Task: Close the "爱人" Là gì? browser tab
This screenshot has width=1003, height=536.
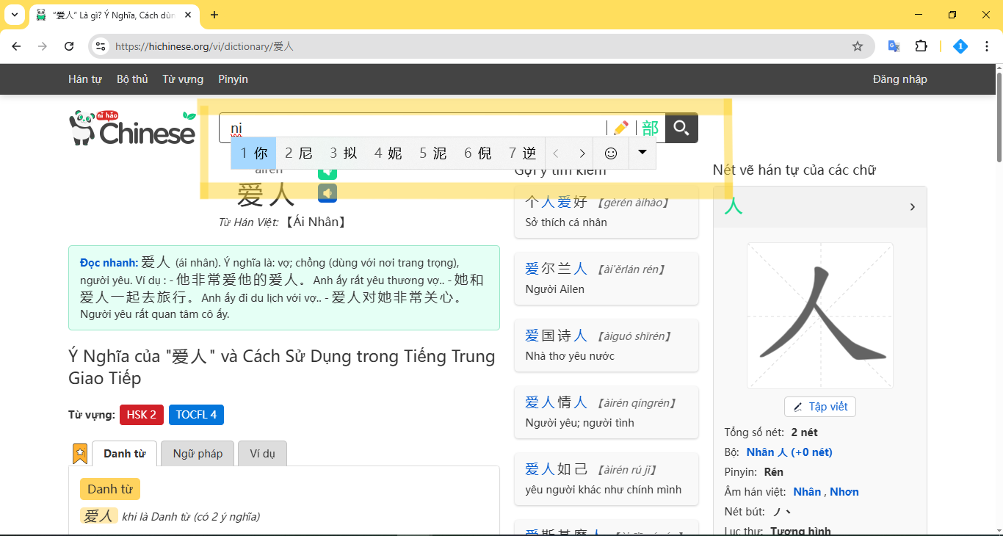Action: tap(188, 15)
